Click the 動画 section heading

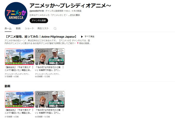(7, 86)
